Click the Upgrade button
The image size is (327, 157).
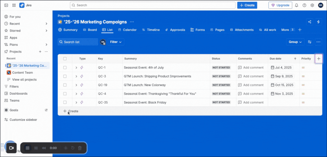280,5
